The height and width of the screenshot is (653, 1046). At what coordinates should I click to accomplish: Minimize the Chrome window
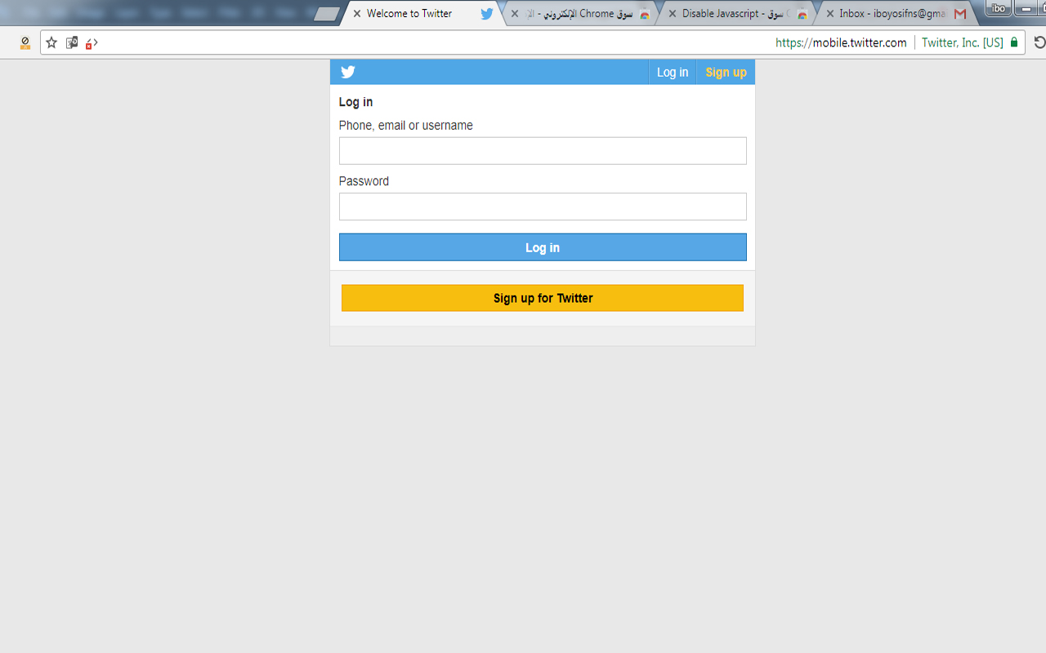[1026, 8]
